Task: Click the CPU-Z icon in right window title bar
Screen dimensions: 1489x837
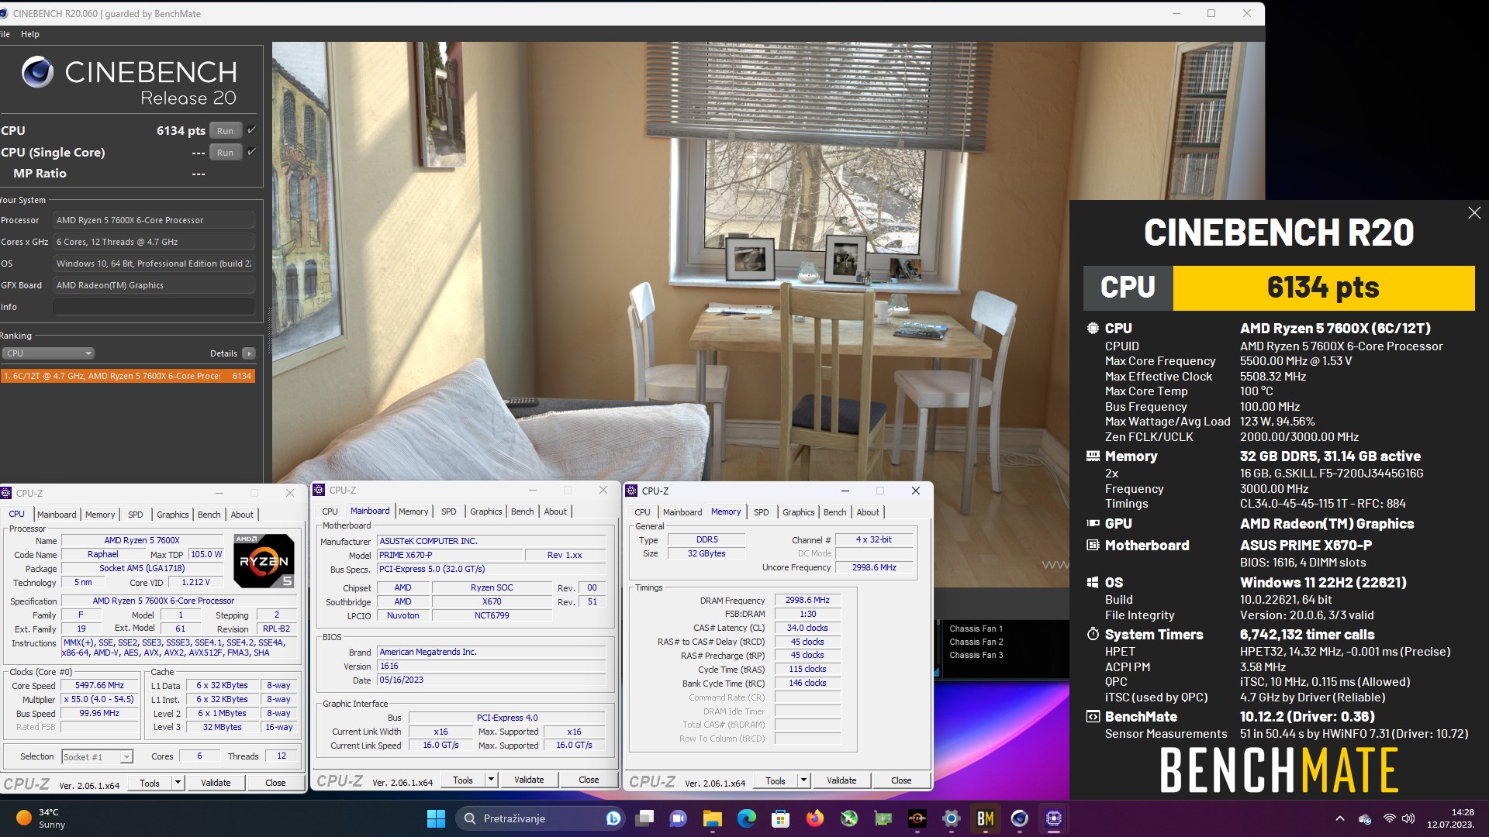Action: pos(631,491)
